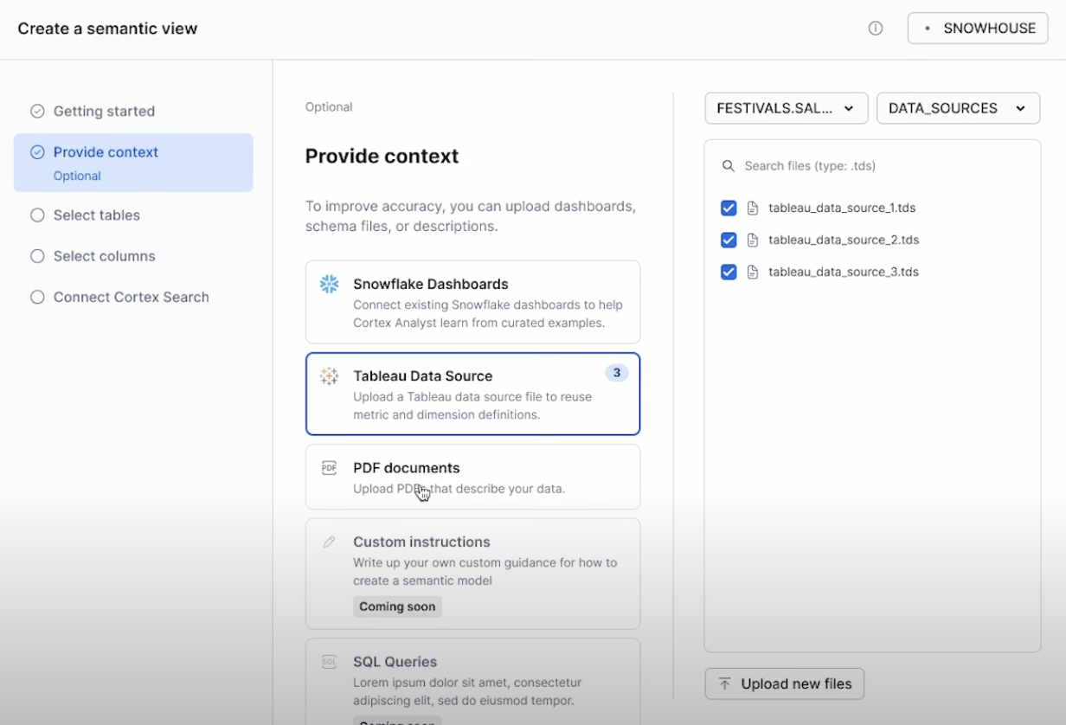1066x725 pixels.
Task: Click the Provide context heading
Action: 382,157
